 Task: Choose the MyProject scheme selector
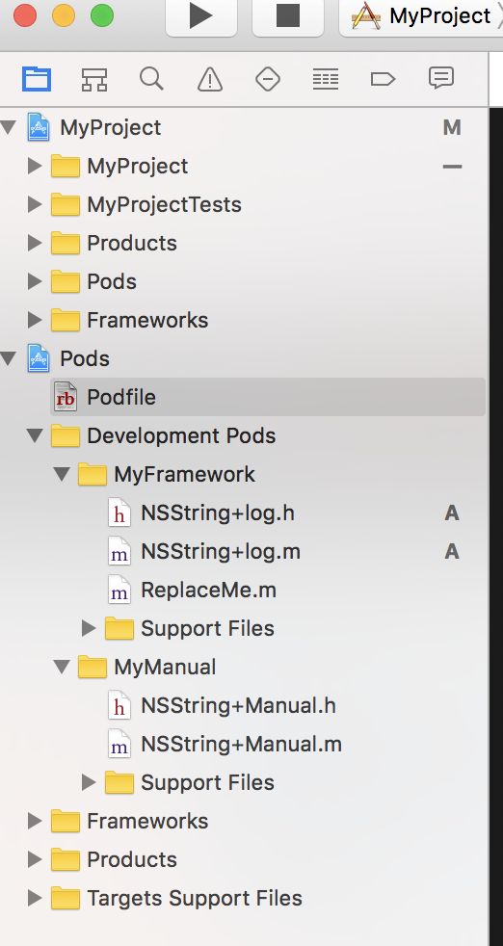click(423, 16)
